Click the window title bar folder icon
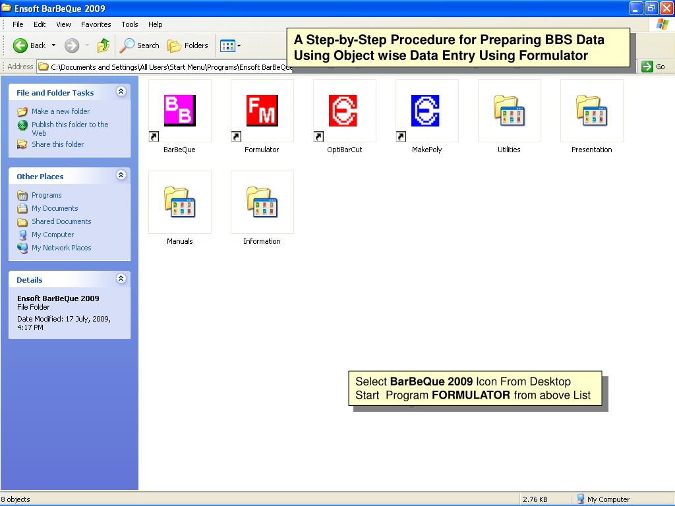 (6, 8)
